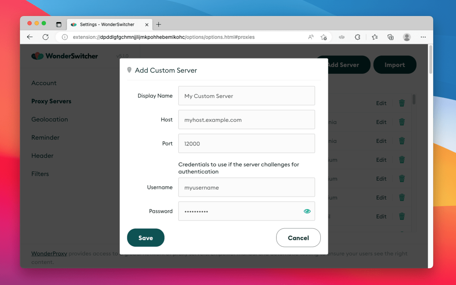Click the trash icon in third server row
456x285 pixels.
coord(402,141)
